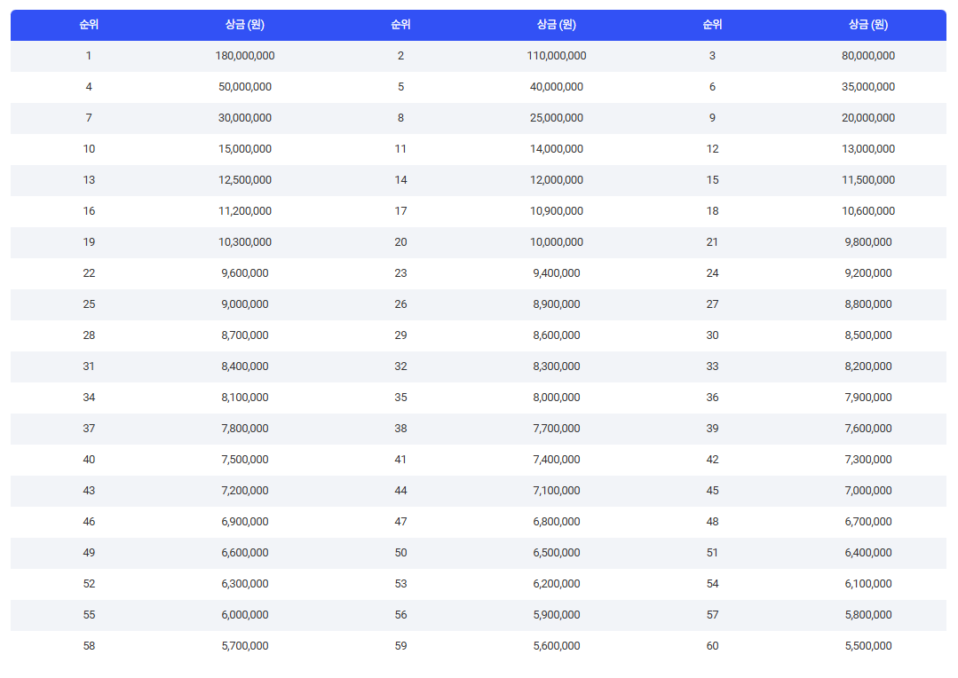Select the 15,000,000 amount
Viewport: 958px width, 678px height.
click(244, 149)
